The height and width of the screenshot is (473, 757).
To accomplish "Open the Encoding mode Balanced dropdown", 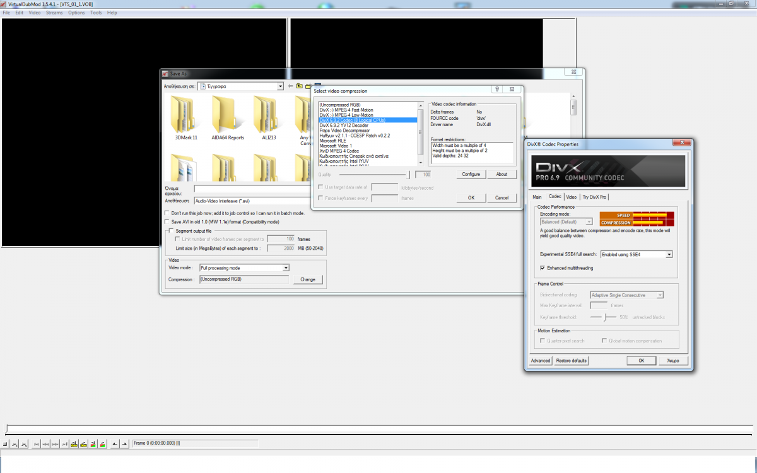I will coord(589,222).
